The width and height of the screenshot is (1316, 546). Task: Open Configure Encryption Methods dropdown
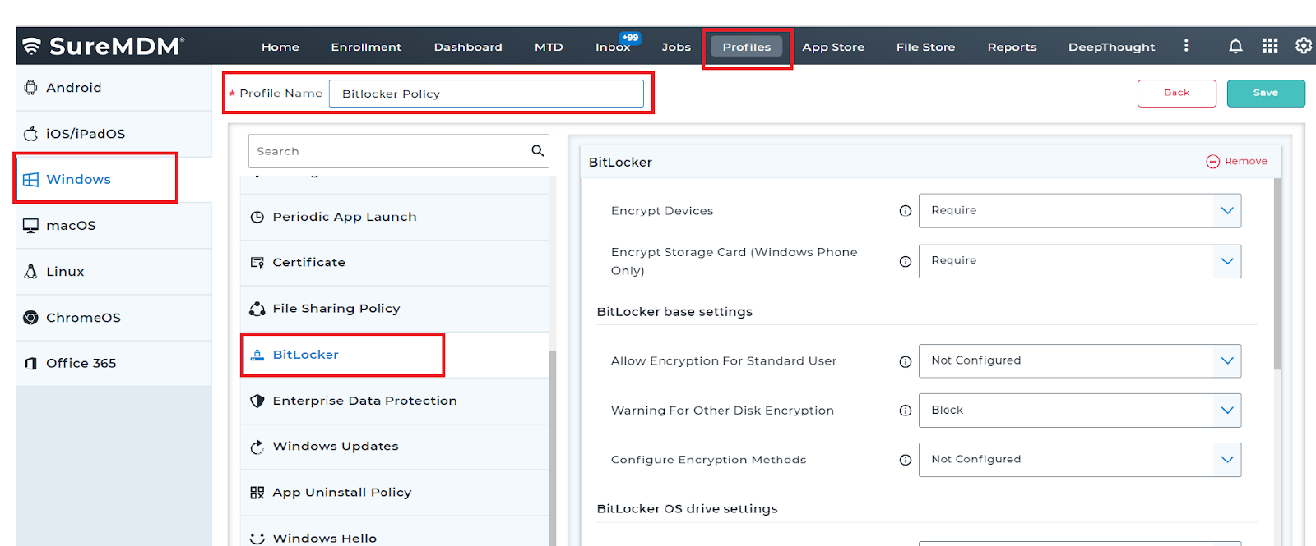pos(1079,460)
